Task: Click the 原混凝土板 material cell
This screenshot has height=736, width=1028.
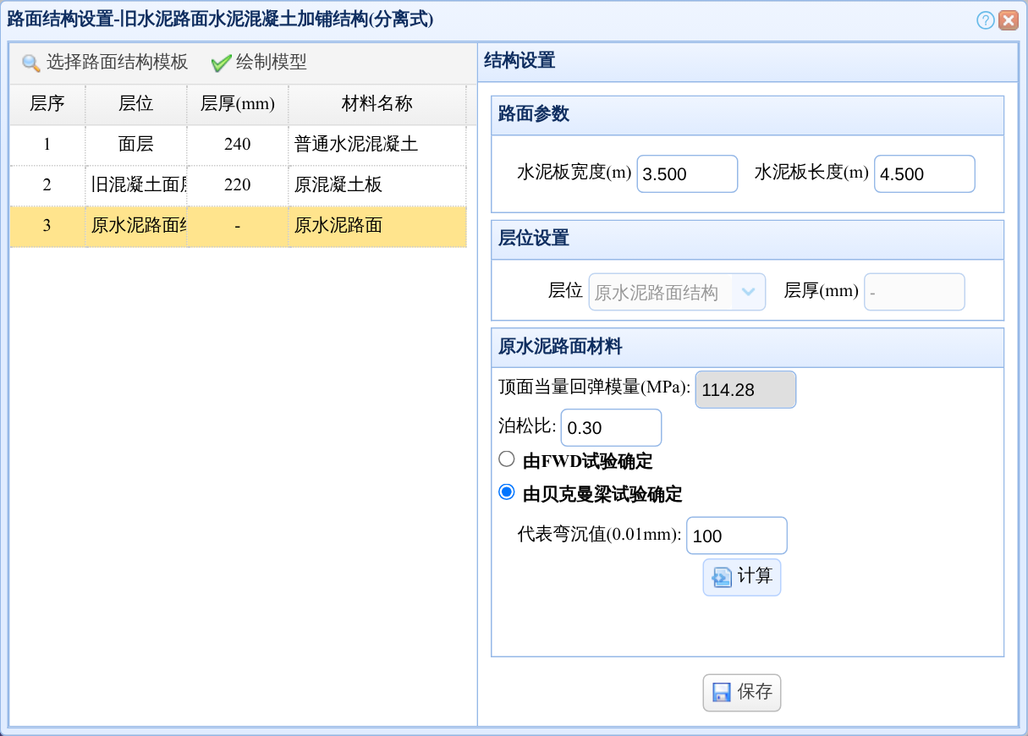Action: tap(377, 185)
